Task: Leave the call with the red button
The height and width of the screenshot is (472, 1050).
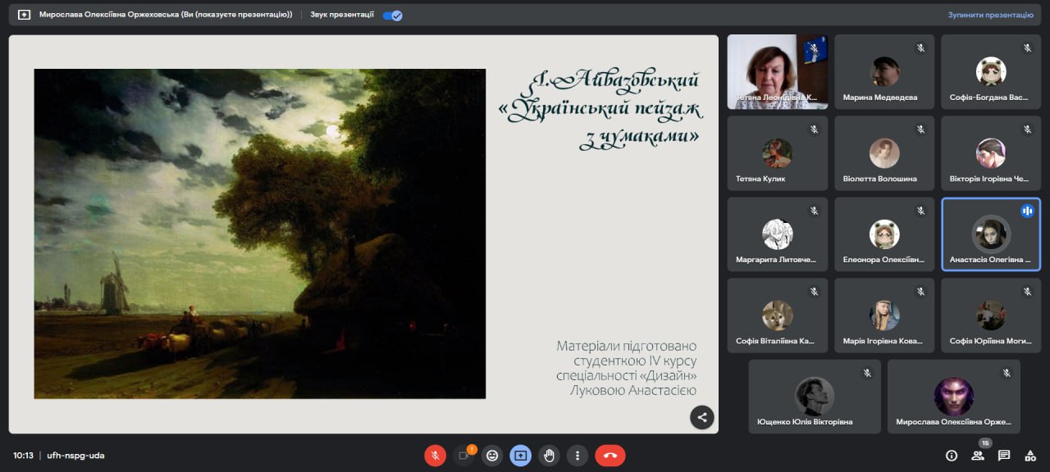Action: (609, 456)
